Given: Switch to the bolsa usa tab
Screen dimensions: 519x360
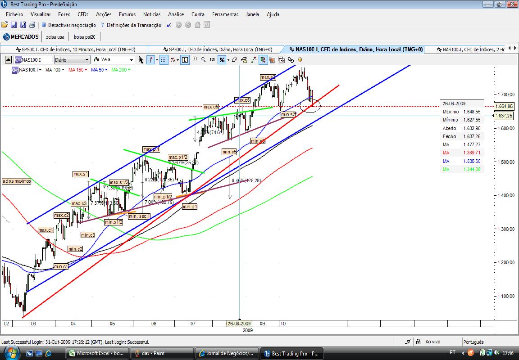Looking at the screenshot, I should (55, 37).
